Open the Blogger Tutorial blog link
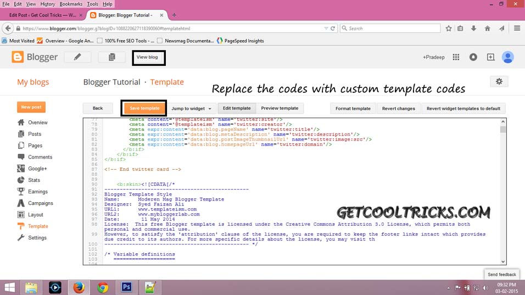525x295 pixels. pos(111,82)
